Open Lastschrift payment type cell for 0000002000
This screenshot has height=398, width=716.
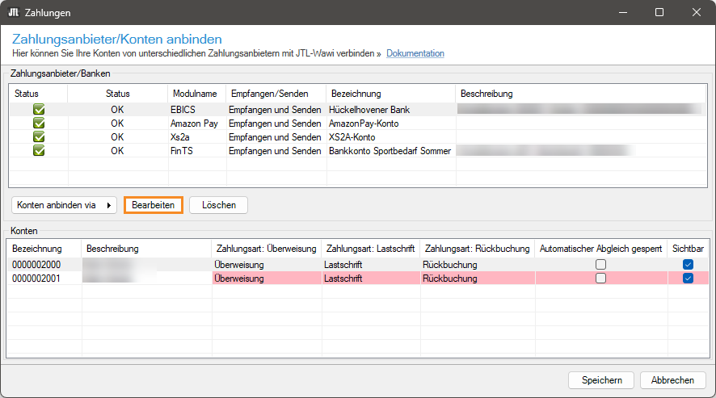click(x=369, y=265)
